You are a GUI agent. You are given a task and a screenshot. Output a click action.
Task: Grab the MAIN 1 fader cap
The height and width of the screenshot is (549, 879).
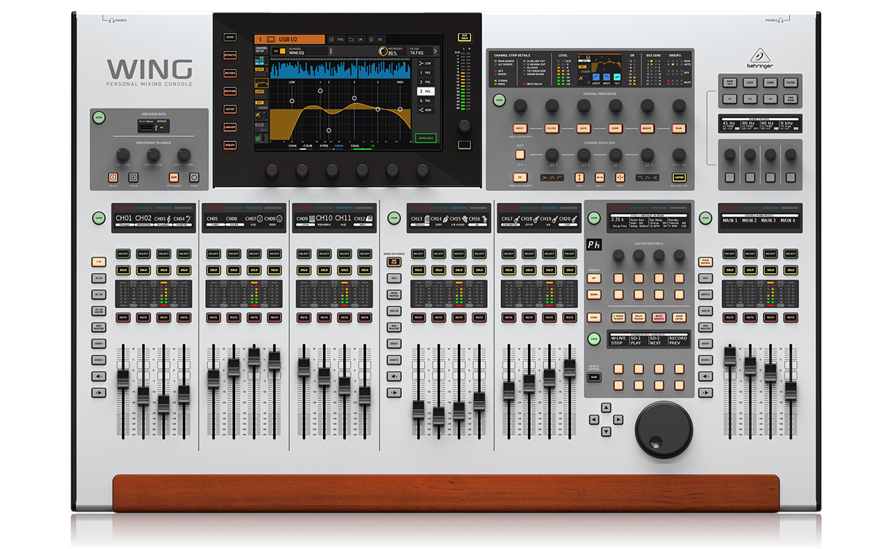[x=730, y=358]
